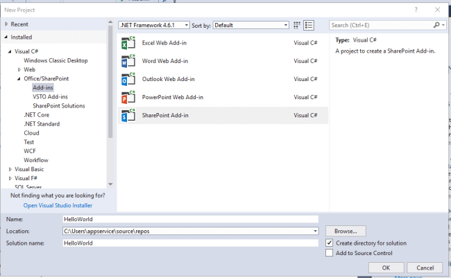The height and width of the screenshot is (278, 451).
Task: Click the SharePoint Add-in template name
Action: tap(165, 115)
